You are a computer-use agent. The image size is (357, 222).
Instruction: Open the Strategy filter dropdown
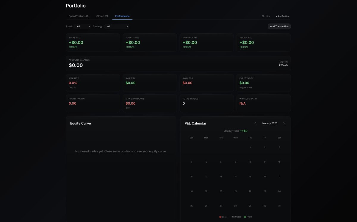[x=117, y=26]
